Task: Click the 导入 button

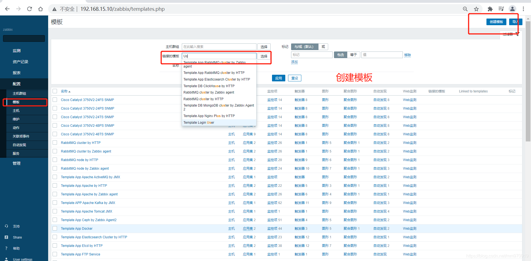Action: tap(515, 22)
